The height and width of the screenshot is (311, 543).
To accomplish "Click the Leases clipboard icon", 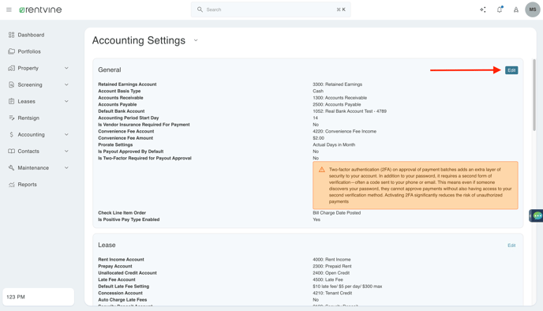I will click(11, 101).
